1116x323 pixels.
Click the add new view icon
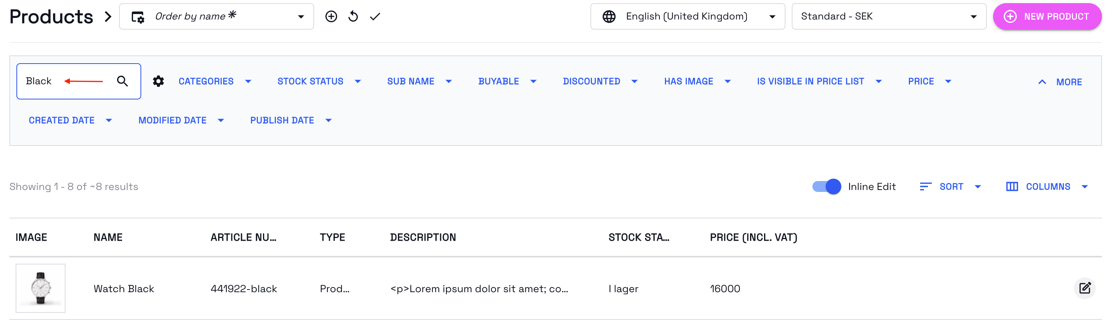tap(331, 16)
